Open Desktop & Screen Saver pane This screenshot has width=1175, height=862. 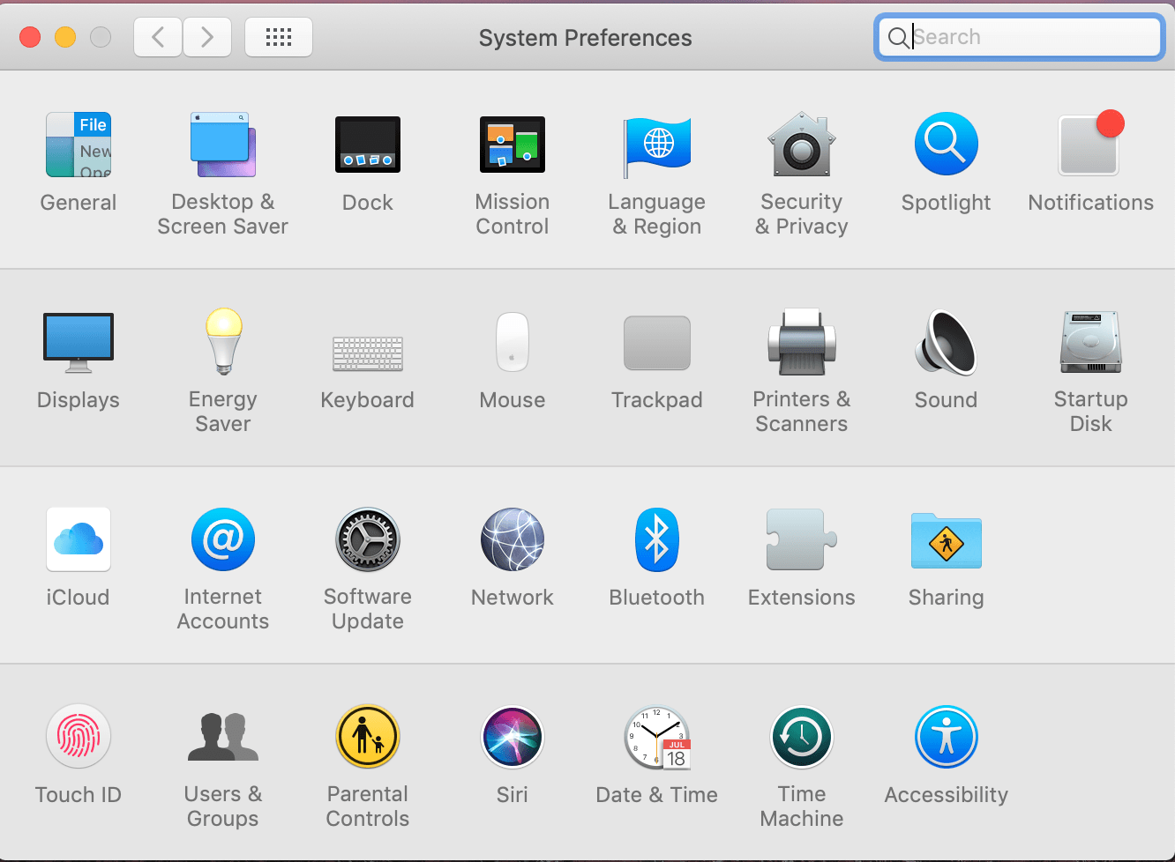point(223,145)
